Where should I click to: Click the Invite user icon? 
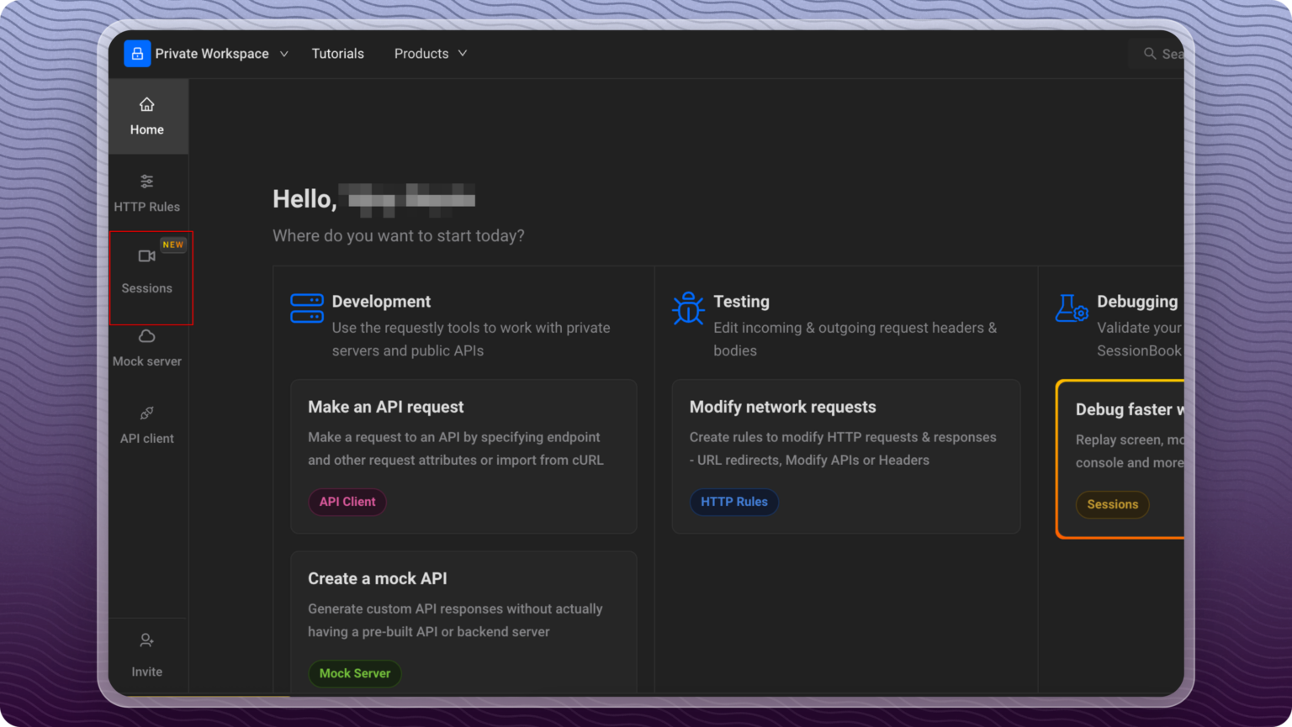tap(146, 641)
